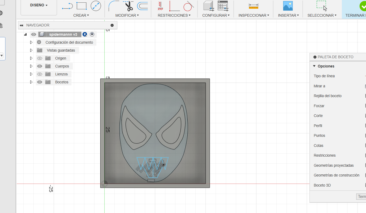This screenshot has width=366, height=213.
Task: Open the INSERTAR menu
Action: click(288, 15)
